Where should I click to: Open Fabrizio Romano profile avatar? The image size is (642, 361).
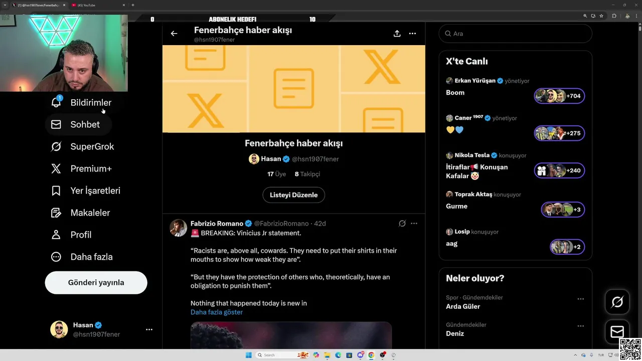pyautogui.click(x=178, y=228)
